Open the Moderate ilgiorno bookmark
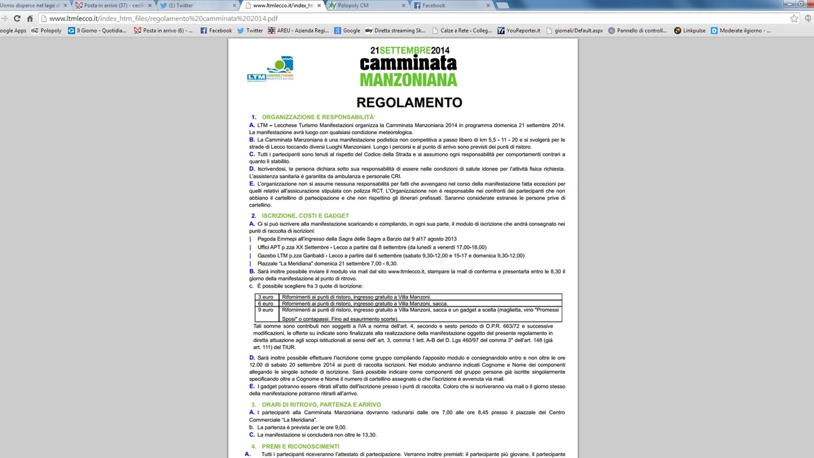The image size is (814, 458). (x=741, y=31)
